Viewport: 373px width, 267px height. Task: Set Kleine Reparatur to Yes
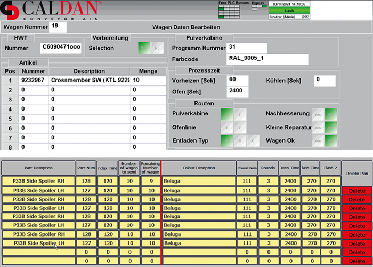point(318,128)
